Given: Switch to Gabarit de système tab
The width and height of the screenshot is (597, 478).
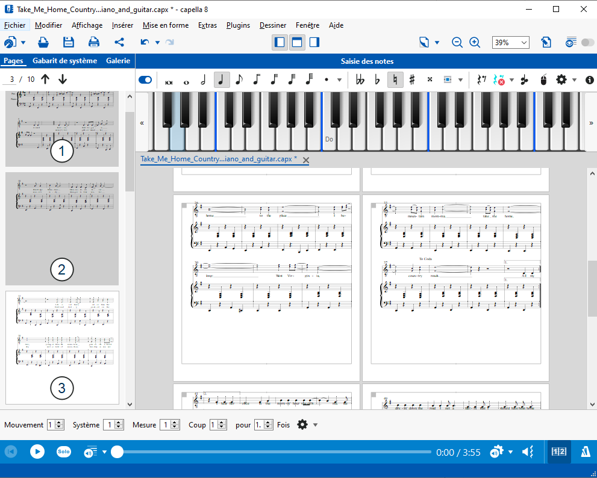Looking at the screenshot, I should [x=64, y=61].
